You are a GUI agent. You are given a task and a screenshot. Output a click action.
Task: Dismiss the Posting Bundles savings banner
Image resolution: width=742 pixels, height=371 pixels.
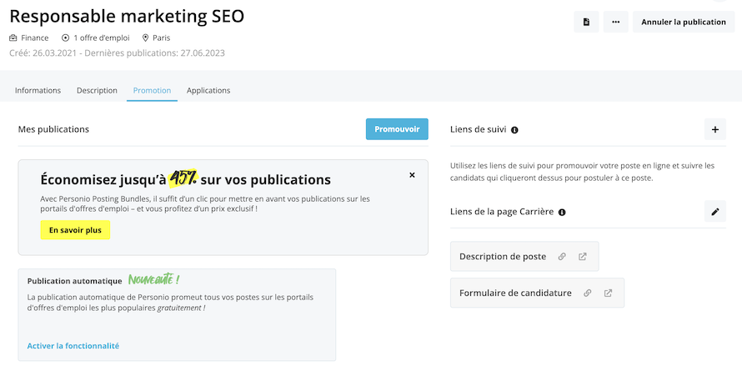(x=412, y=175)
